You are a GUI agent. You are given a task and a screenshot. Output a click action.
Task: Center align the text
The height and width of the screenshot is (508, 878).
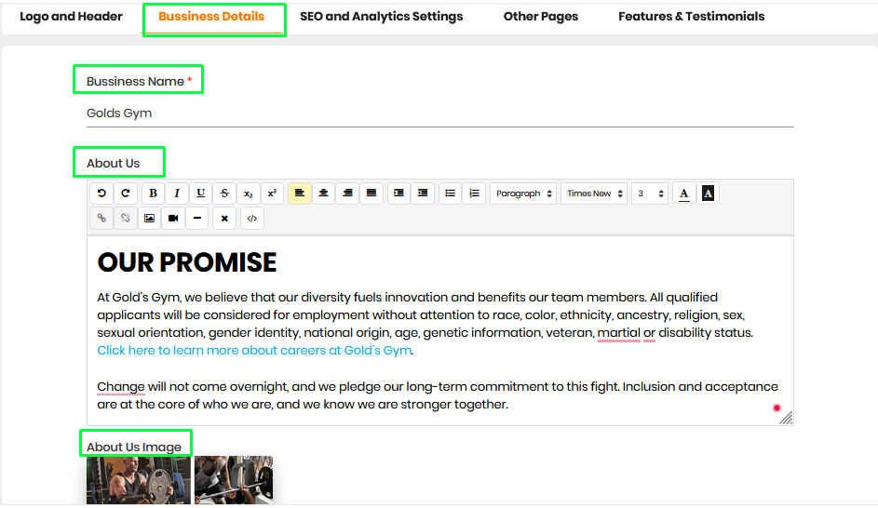(x=324, y=194)
